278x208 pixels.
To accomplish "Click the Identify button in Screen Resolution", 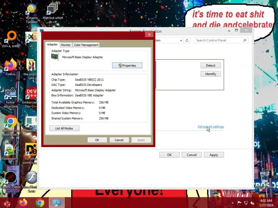I will (x=211, y=74).
